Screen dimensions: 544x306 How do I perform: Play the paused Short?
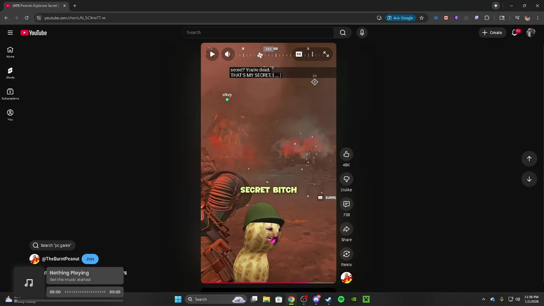point(212,54)
